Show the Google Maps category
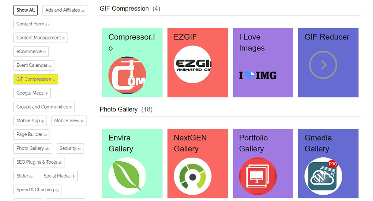This screenshot has height=201, width=373. point(32,93)
